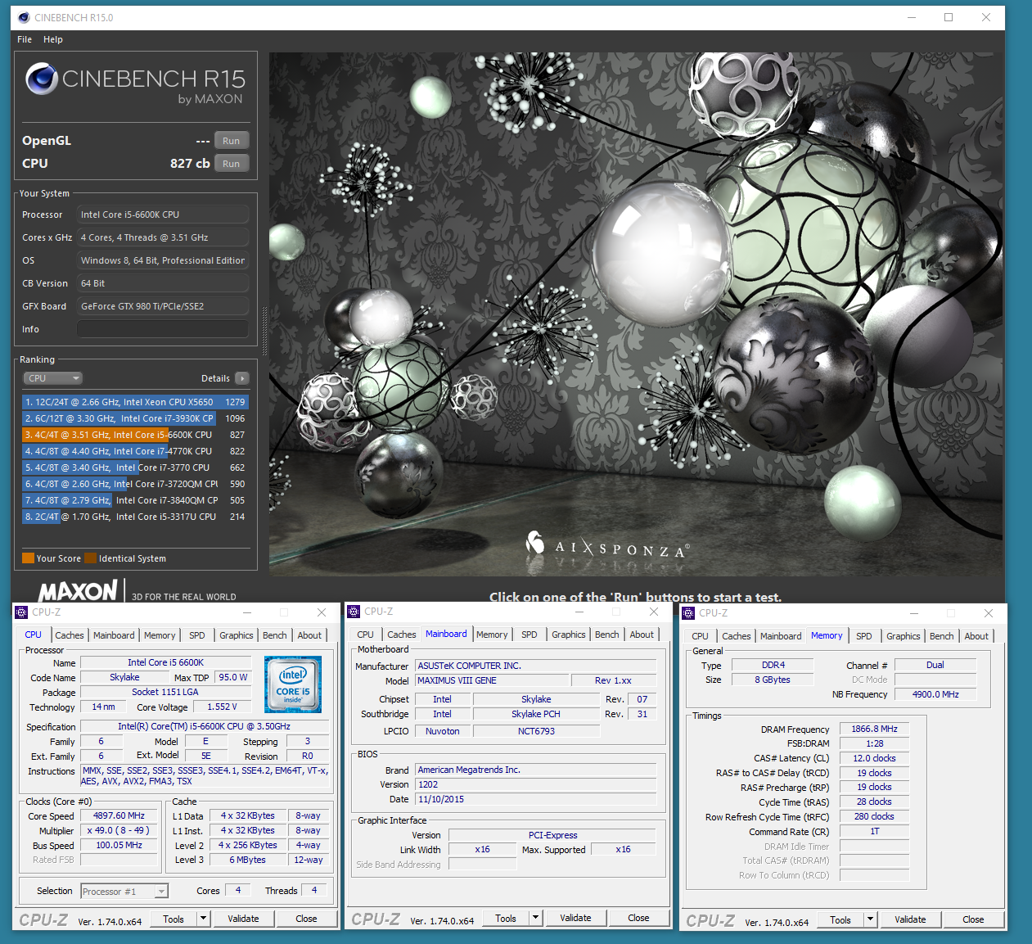Open the File menu in Cinebench
This screenshot has width=1032, height=944.
point(25,39)
